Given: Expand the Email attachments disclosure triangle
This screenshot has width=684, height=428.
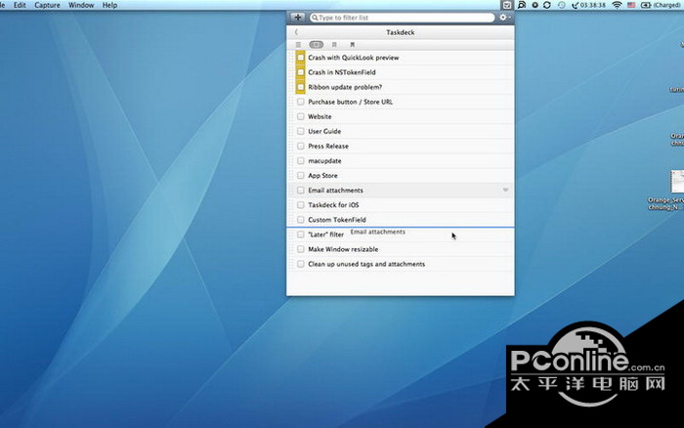Looking at the screenshot, I should click(x=505, y=190).
